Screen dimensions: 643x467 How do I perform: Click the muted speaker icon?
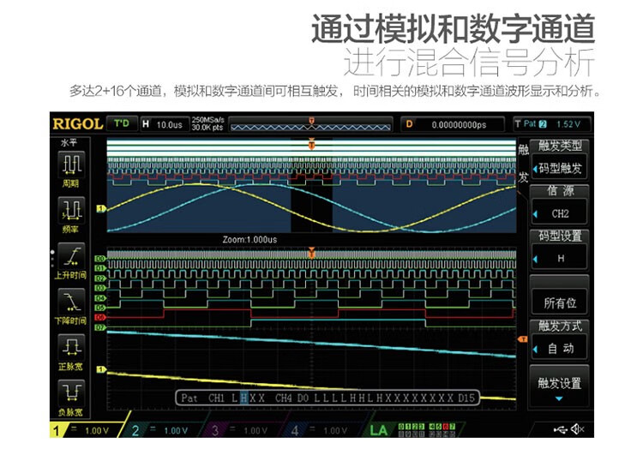(577, 429)
